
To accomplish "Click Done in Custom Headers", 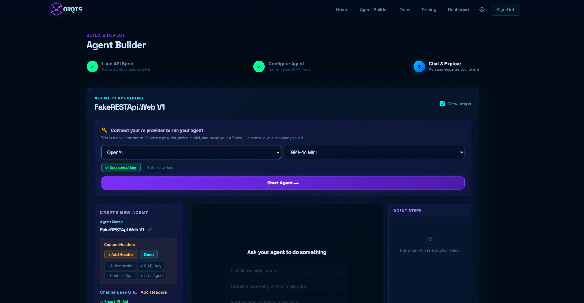I will pyautogui.click(x=149, y=255).
